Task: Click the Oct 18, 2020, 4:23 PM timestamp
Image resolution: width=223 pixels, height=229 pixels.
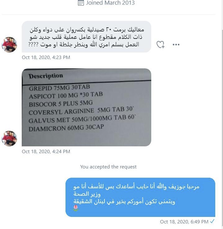Action: coord(46,57)
